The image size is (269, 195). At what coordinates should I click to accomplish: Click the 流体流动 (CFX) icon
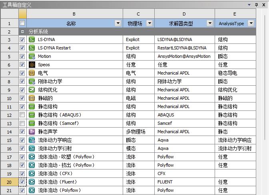tap(32, 173)
